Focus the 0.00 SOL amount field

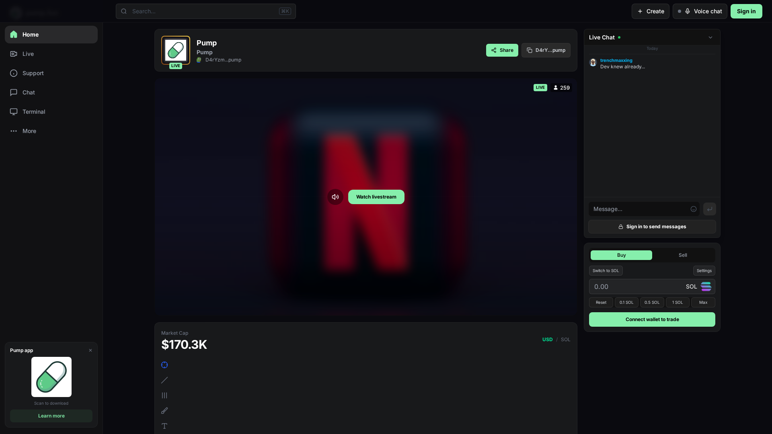pyautogui.click(x=652, y=287)
